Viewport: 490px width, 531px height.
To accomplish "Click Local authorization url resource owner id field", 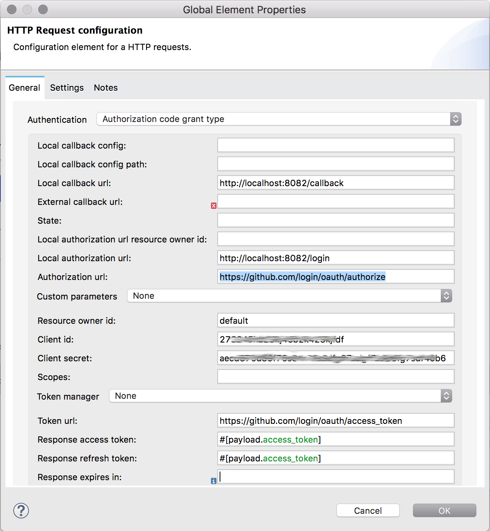I will point(336,239).
